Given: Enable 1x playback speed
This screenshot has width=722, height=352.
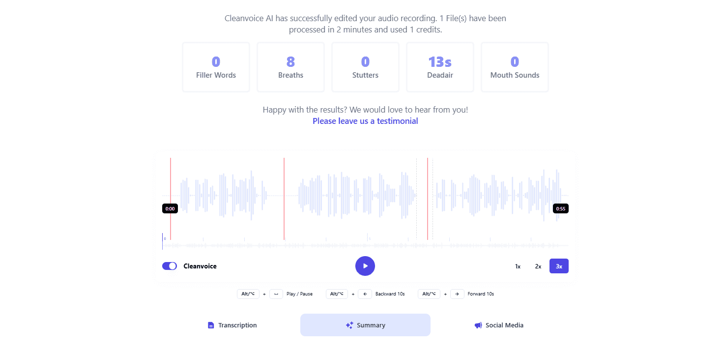Looking at the screenshot, I should (518, 266).
